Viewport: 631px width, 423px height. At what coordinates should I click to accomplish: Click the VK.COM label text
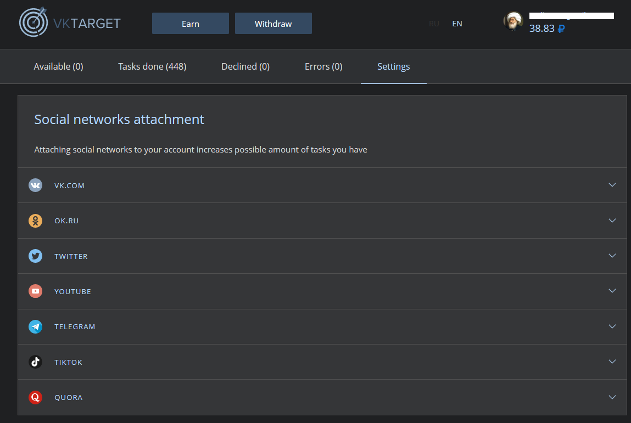pos(70,186)
